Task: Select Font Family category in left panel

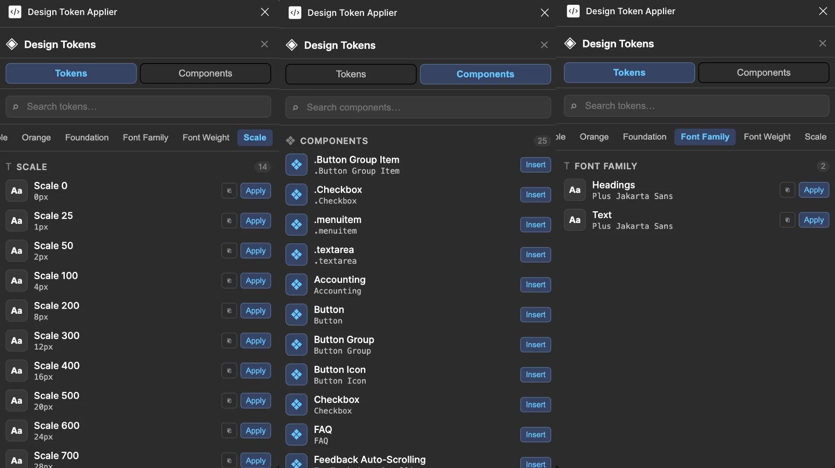Action: [146, 138]
